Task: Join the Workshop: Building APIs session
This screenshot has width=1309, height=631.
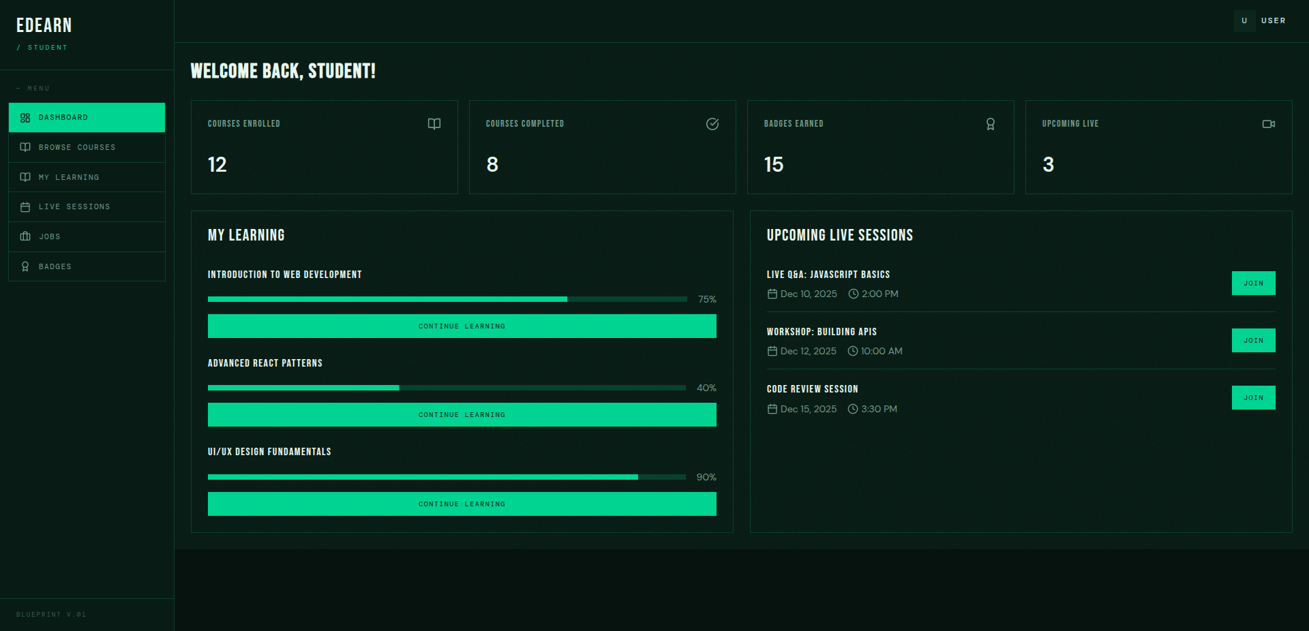Action: pos(1253,340)
